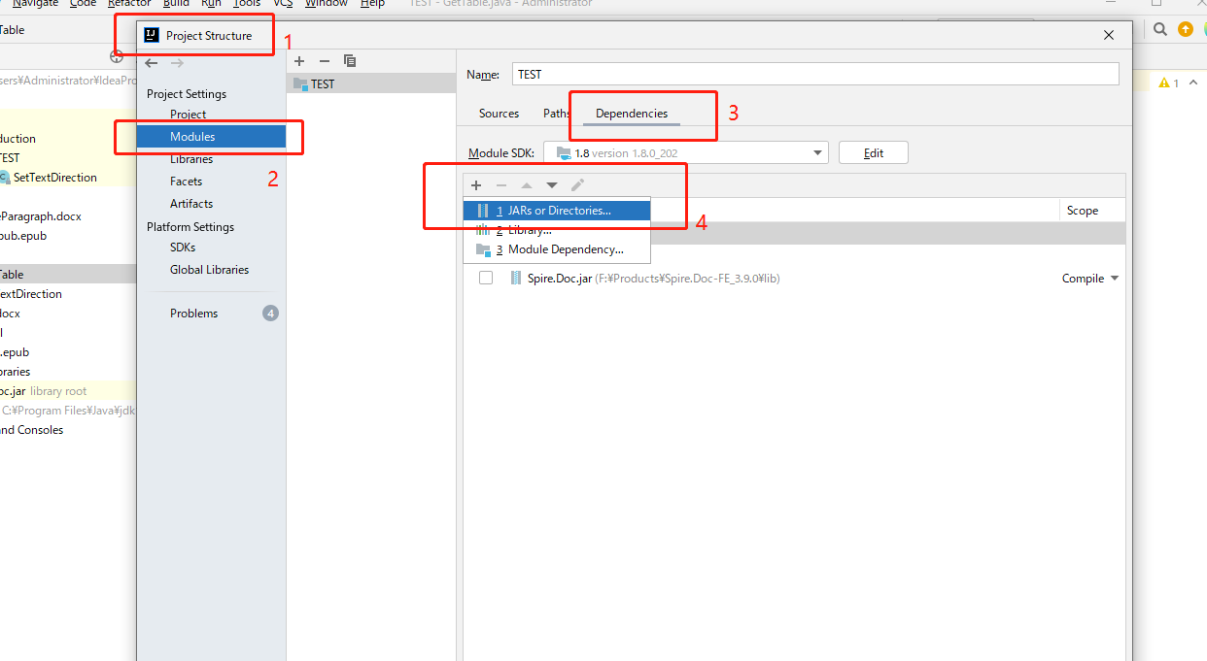
Task: Click the locate target icon in Project panel
Action: coord(117,56)
